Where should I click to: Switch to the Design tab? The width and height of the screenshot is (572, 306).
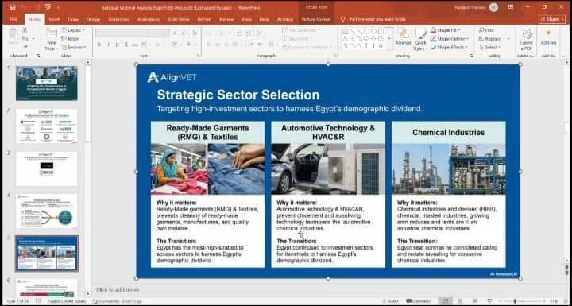[x=93, y=19]
